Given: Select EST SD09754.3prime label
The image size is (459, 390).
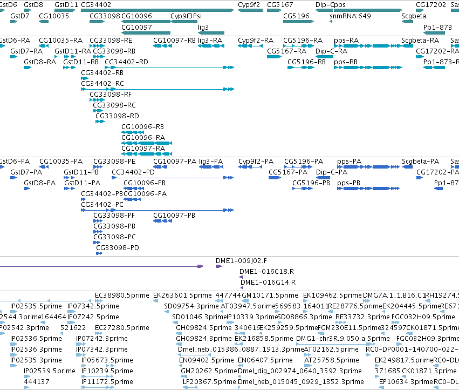Looking at the screenshot, I should tap(191, 306).
